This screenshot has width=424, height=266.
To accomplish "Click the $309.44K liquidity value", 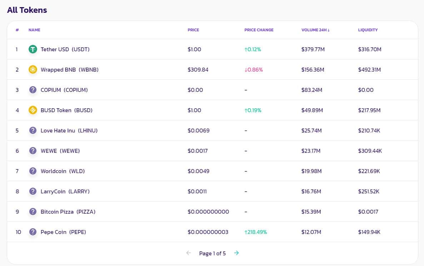I will coord(370,151).
